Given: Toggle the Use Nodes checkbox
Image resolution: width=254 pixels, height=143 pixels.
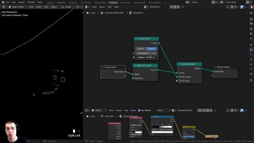Looking at the screenshot, I should coord(139,110).
